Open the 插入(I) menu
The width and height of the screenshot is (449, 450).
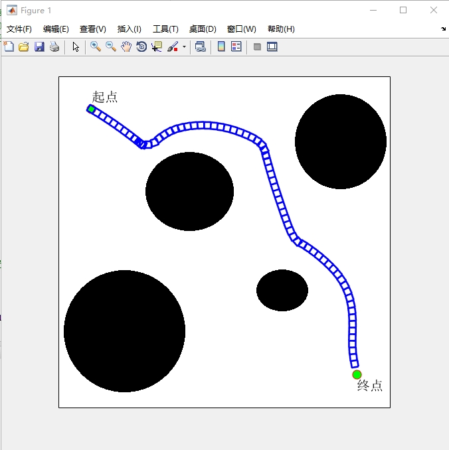pos(130,29)
